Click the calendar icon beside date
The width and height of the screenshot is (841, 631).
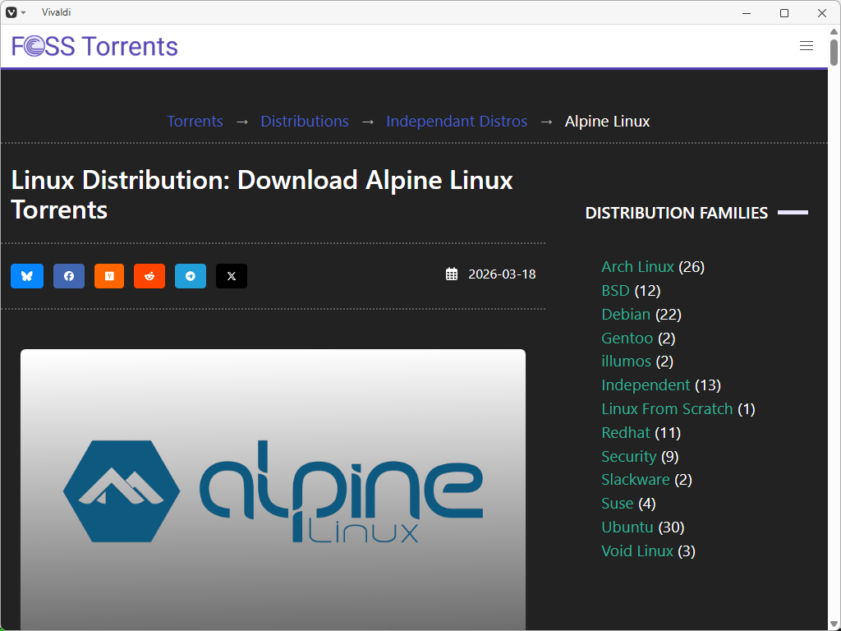[452, 274]
